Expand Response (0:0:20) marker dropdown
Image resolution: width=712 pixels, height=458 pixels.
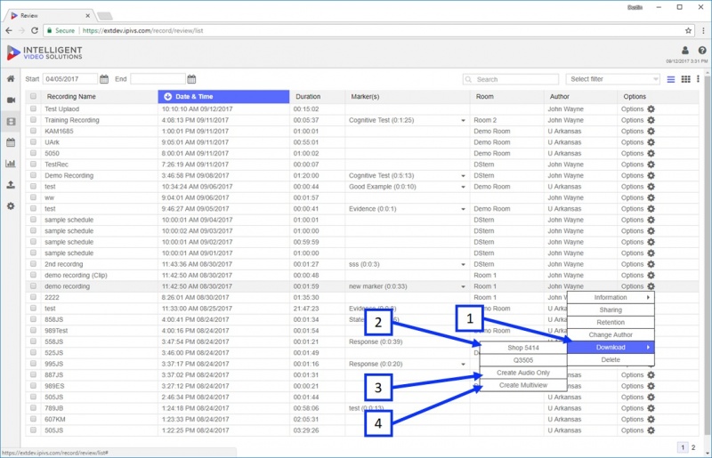[x=463, y=364]
